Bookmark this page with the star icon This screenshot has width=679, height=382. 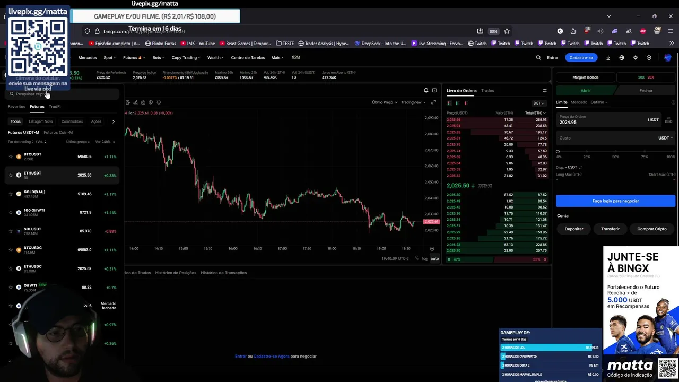(507, 31)
